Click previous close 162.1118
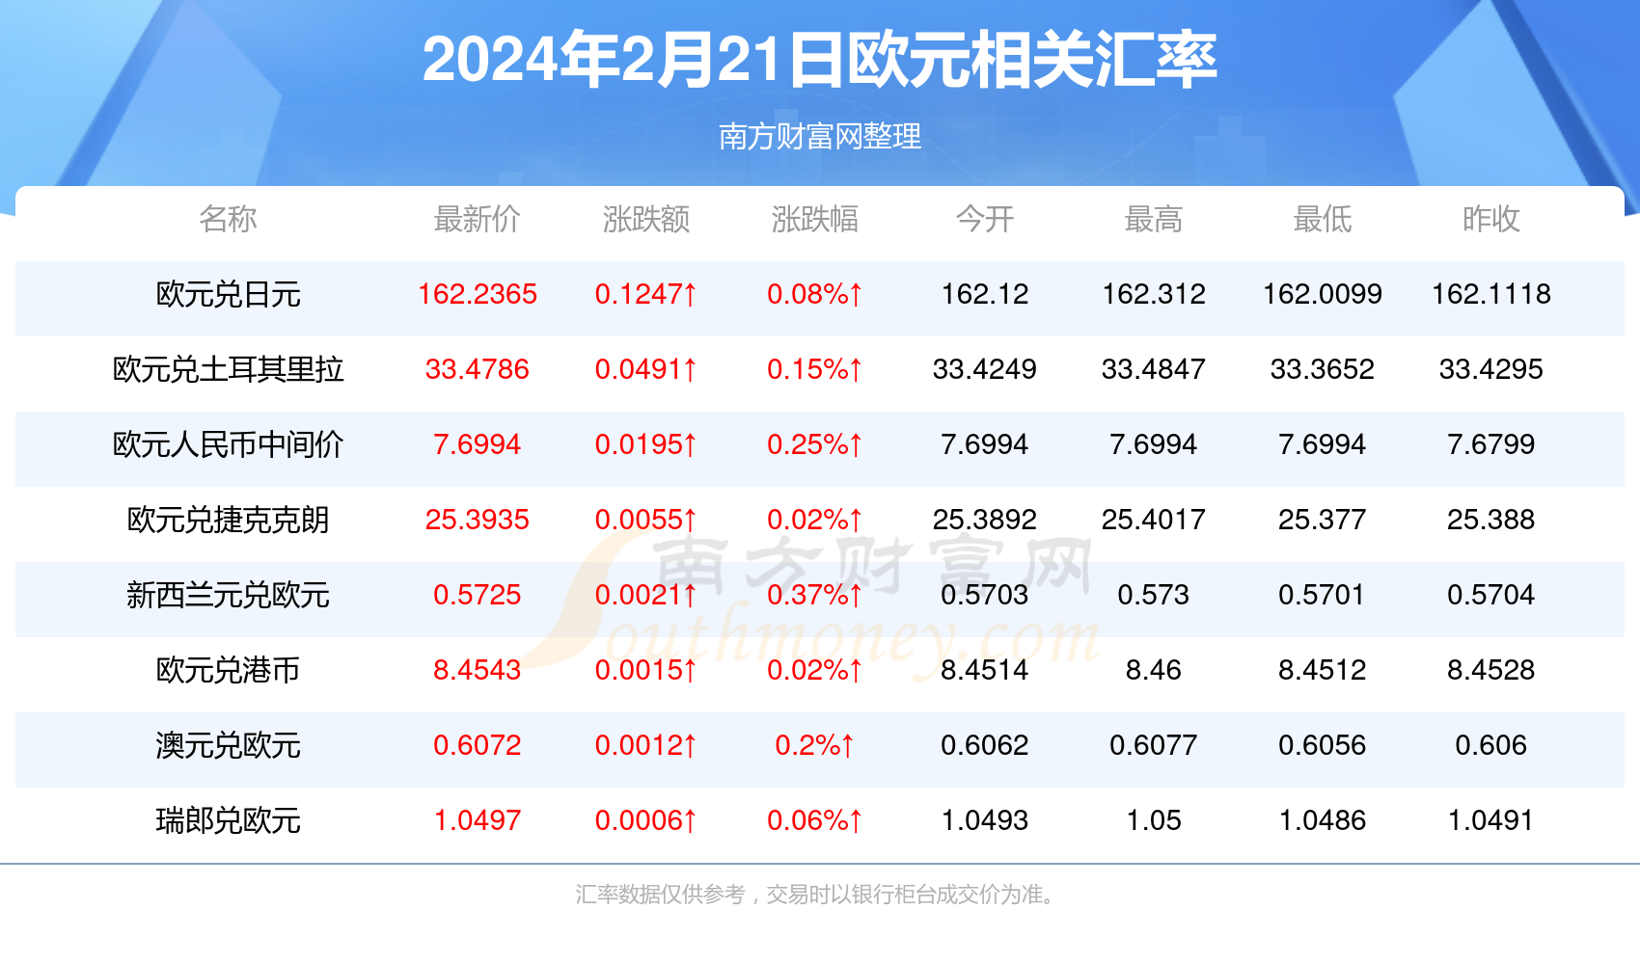1640x964 pixels. click(x=1491, y=294)
